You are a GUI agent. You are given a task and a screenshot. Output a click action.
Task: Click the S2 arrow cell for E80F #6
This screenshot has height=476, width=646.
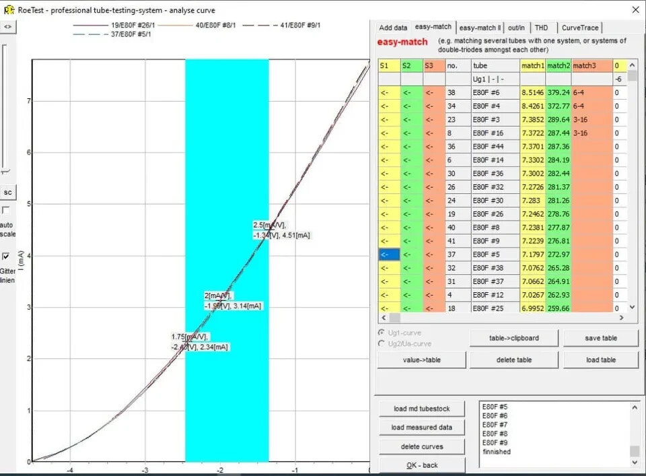point(412,92)
